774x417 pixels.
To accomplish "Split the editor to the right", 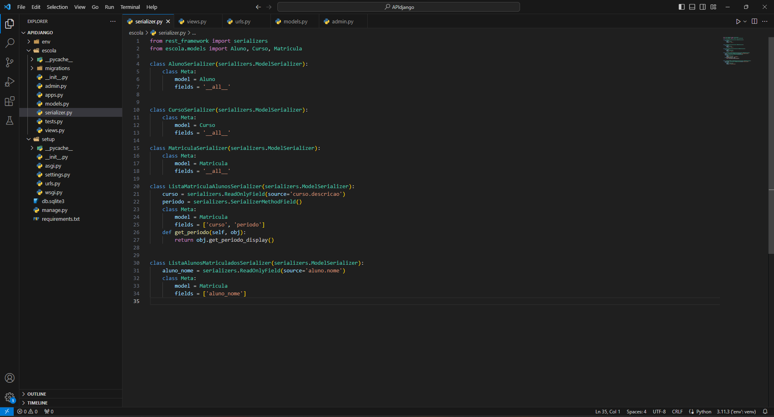I will pos(754,21).
